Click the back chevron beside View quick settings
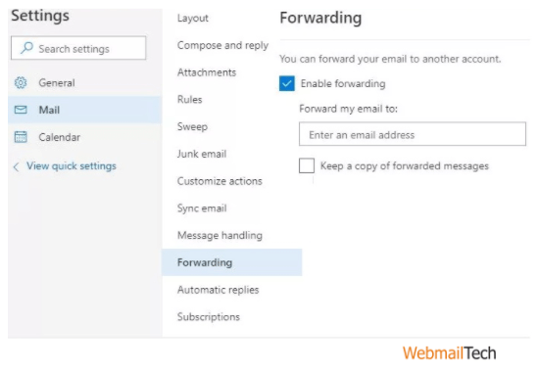Screen dimensions: 539x372 16,167
